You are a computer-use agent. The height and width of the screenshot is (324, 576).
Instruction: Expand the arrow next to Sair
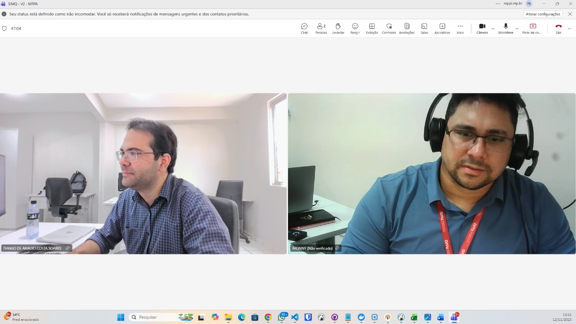[569, 28]
